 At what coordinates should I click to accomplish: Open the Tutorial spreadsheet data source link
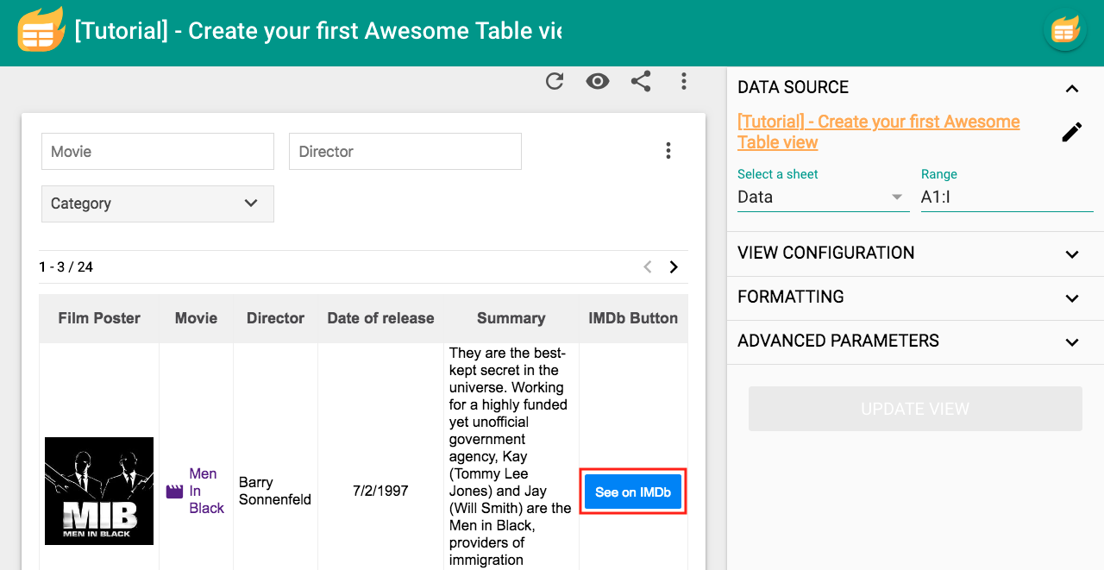879,132
